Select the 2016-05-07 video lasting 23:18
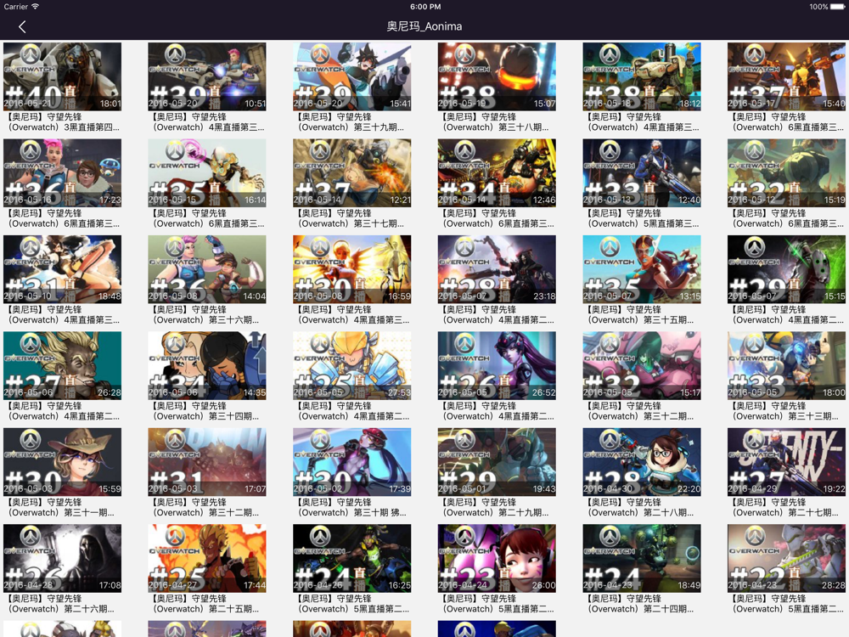Image resolution: width=849 pixels, height=637 pixels. point(497,269)
